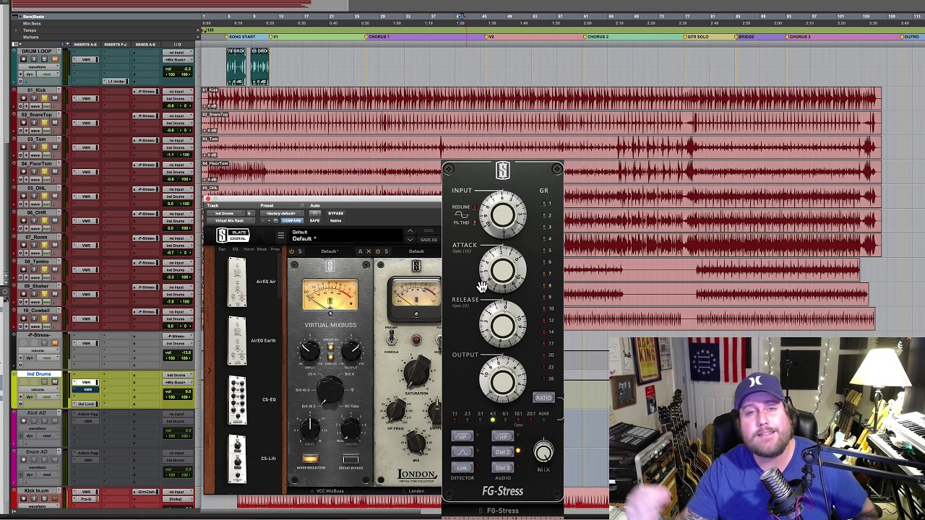Click the Slate Digital logo
Screen dimensions: 925x520
click(232, 235)
